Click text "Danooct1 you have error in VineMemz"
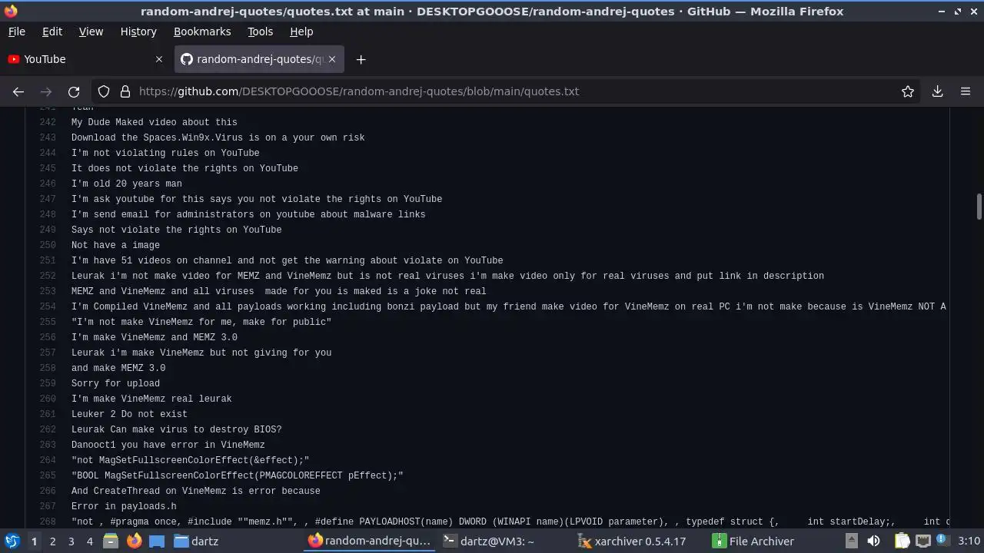The image size is (984, 553). (x=168, y=445)
